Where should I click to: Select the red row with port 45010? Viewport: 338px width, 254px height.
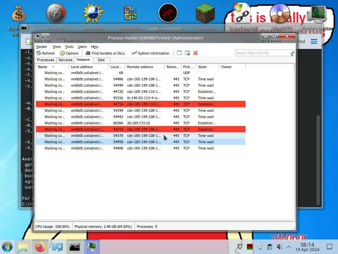coord(141,129)
